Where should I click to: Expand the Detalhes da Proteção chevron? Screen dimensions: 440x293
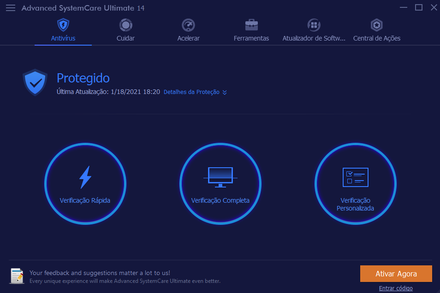pos(225,92)
